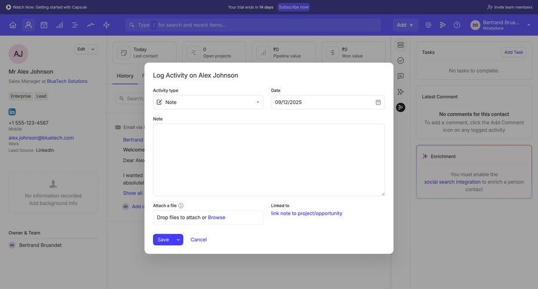Screen dimensions: 538x289
Task: Expand the dropdown arrow beside the Edit button
Action: pyautogui.click(x=93, y=49)
